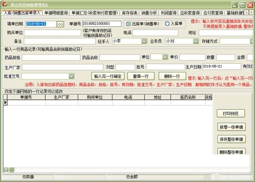Click 打印预览 button

(x=231, y=113)
